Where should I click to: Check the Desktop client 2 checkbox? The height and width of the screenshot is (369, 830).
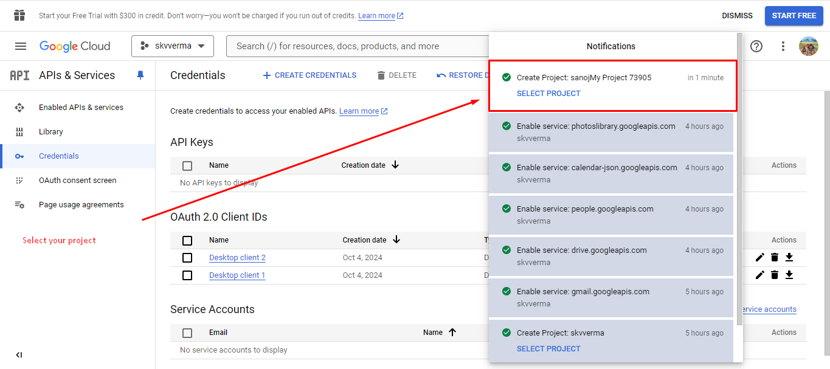coord(187,258)
